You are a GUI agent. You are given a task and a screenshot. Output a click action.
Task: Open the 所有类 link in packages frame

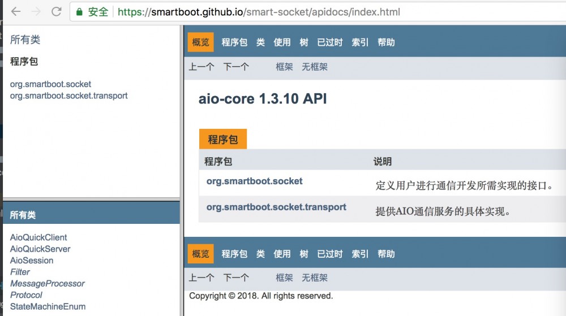[25, 40]
